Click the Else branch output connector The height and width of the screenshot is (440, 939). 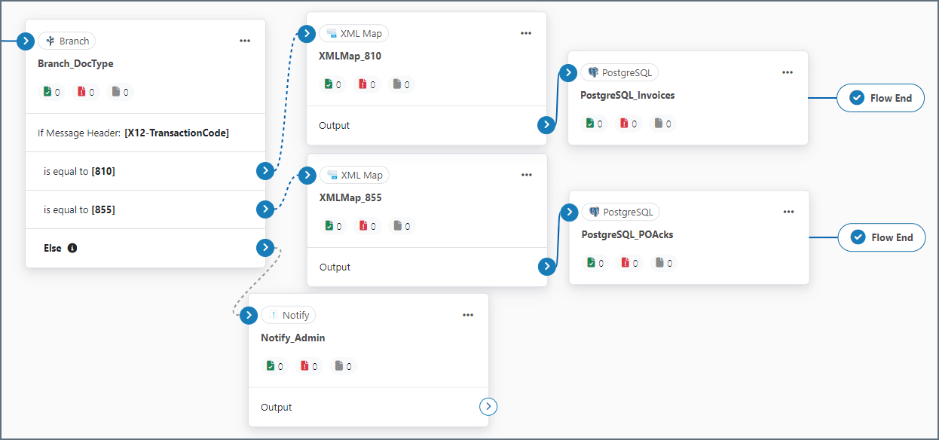265,247
